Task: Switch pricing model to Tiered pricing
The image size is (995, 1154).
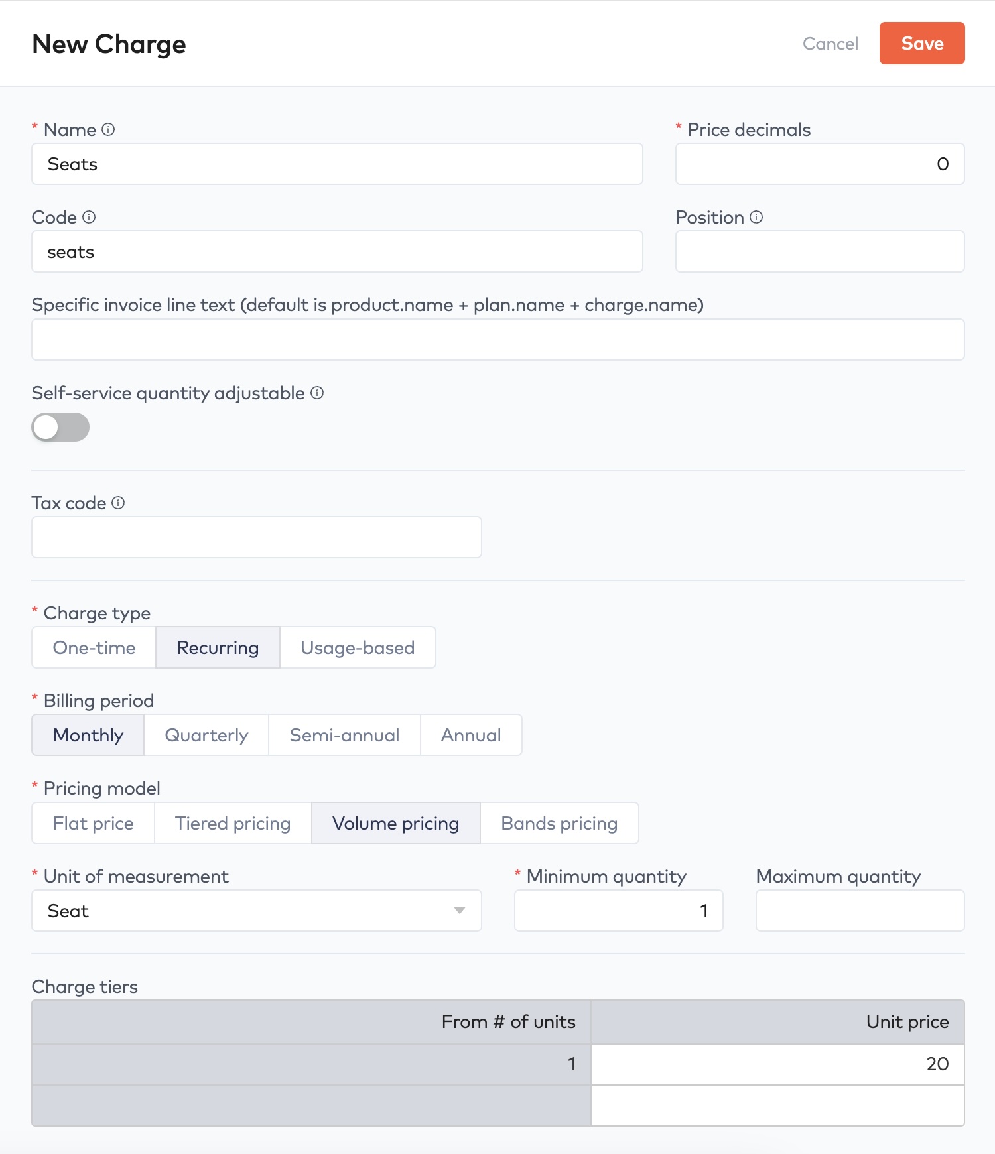Action: (233, 823)
